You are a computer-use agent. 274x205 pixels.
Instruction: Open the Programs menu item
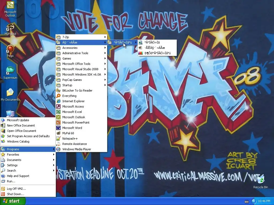point(28,149)
